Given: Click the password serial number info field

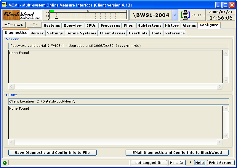Looking at the screenshot, I should pyautogui.click(x=119, y=46).
